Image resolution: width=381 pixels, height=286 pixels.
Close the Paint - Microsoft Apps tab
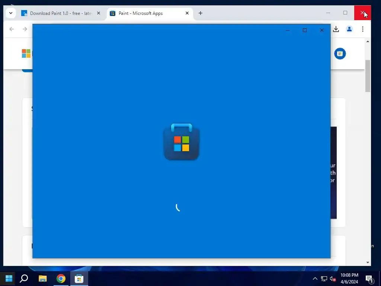(187, 13)
